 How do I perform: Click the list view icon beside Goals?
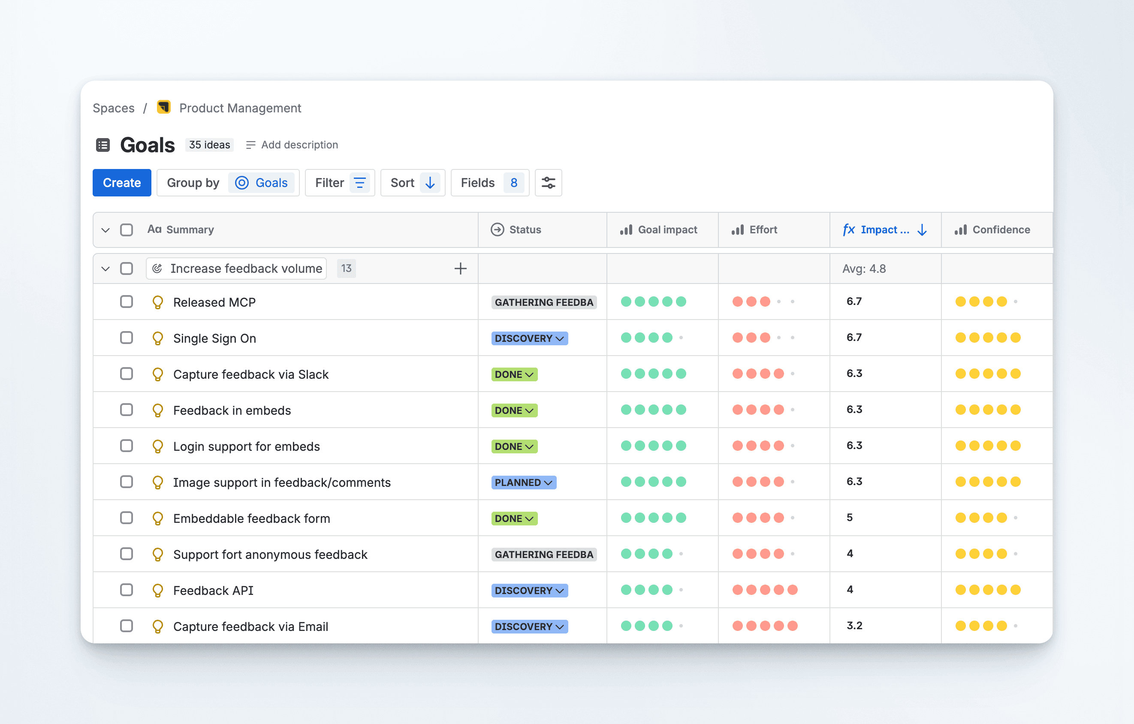[x=103, y=145]
